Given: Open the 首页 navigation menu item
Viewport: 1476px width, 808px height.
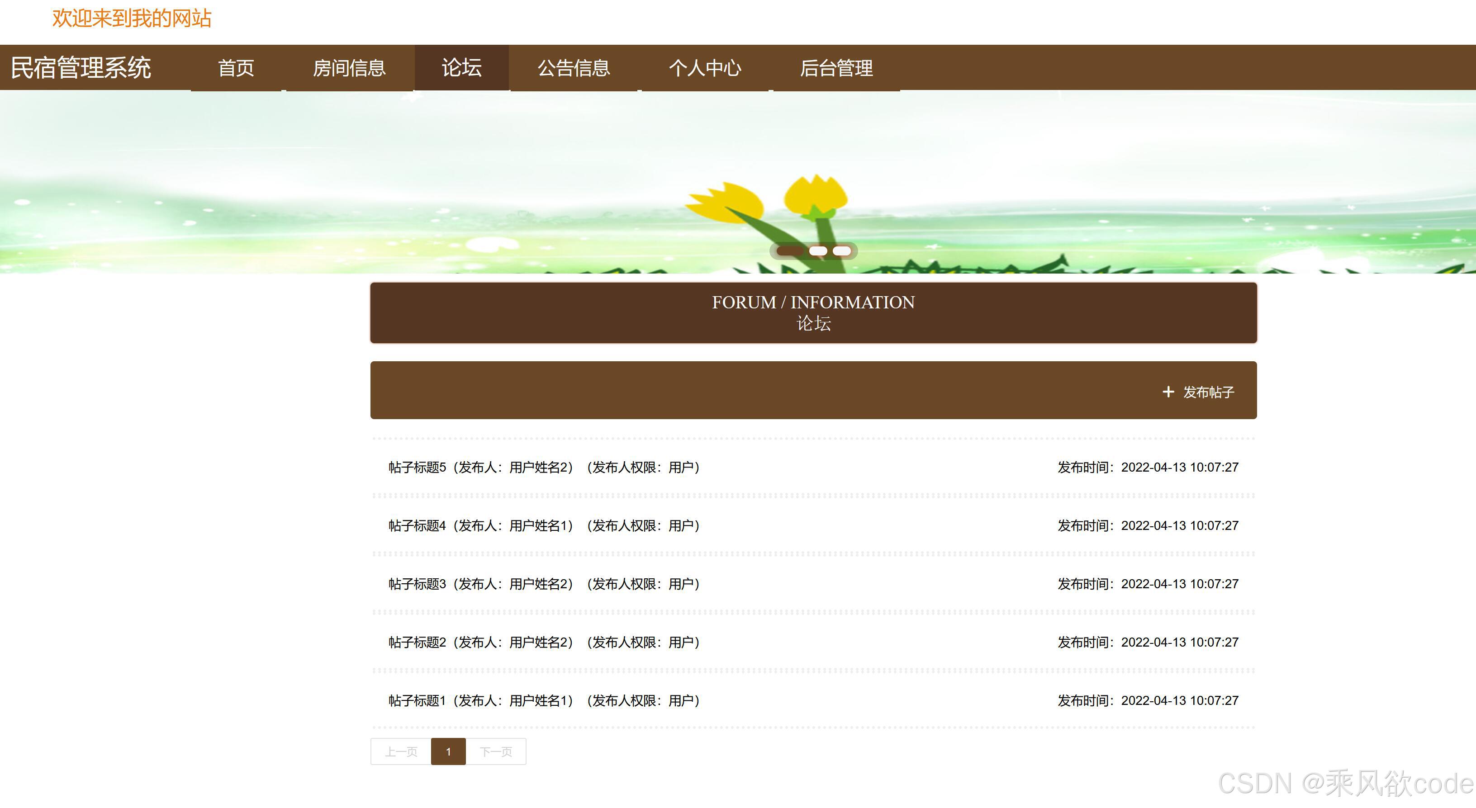Looking at the screenshot, I should [236, 68].
